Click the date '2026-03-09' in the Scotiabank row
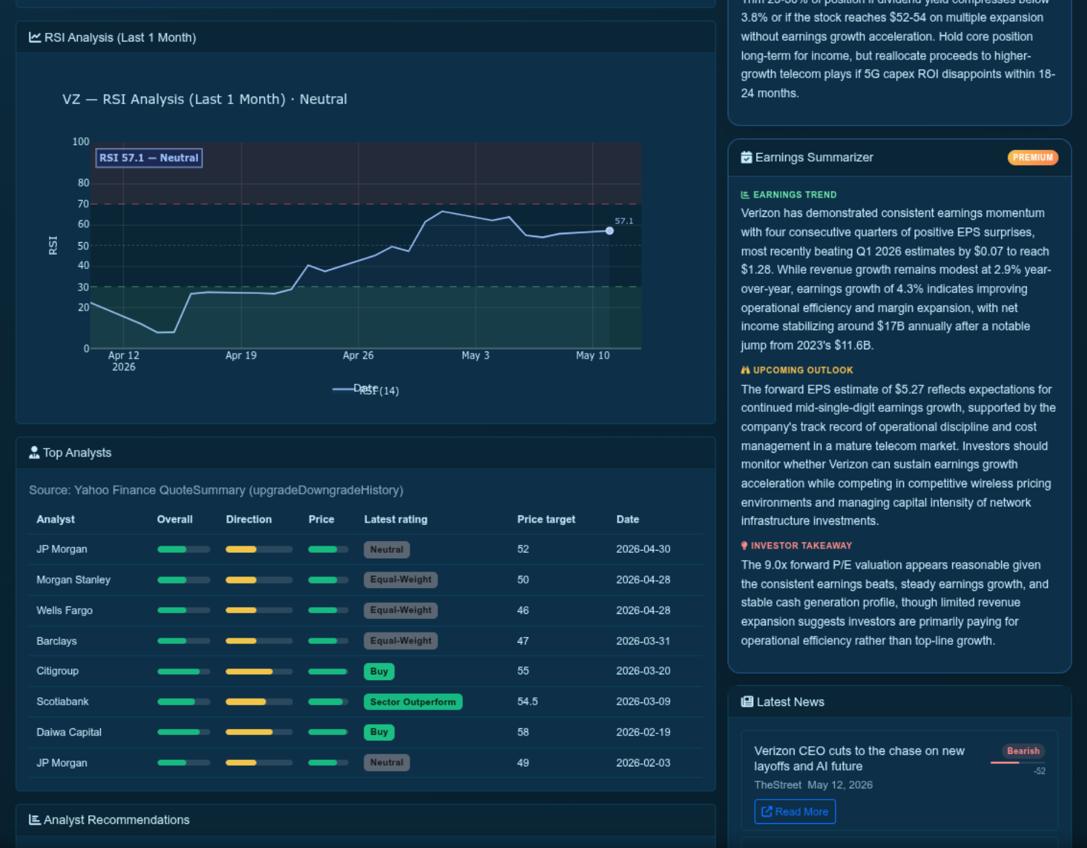1087x848 pixels. 643,702
